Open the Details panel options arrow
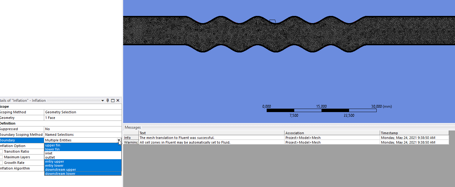 point(103,101)
